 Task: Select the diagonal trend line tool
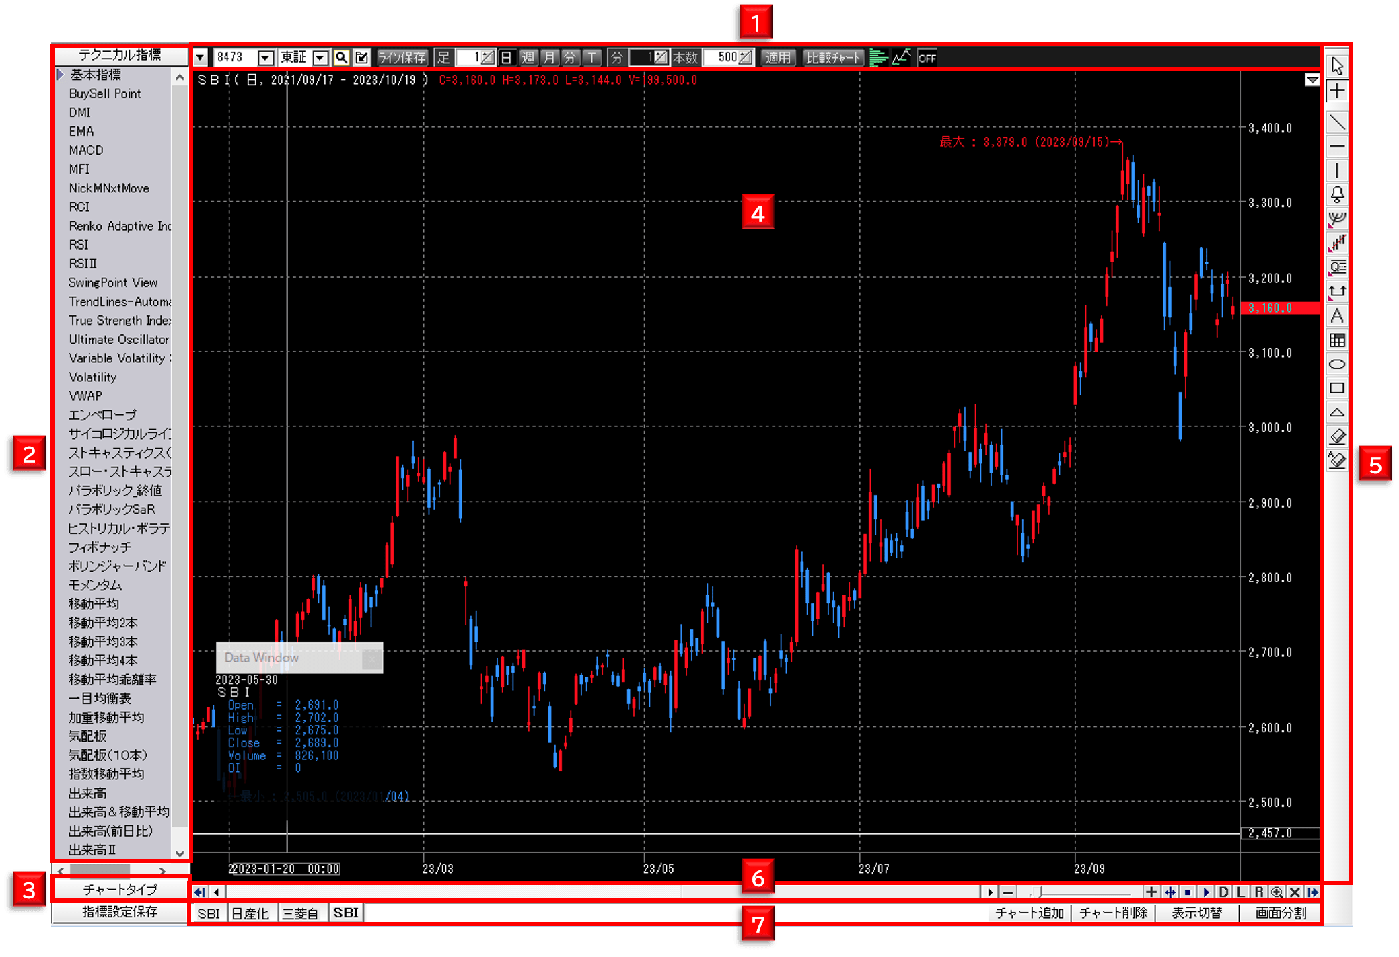pyautogui.click(x=1336, y=122)
